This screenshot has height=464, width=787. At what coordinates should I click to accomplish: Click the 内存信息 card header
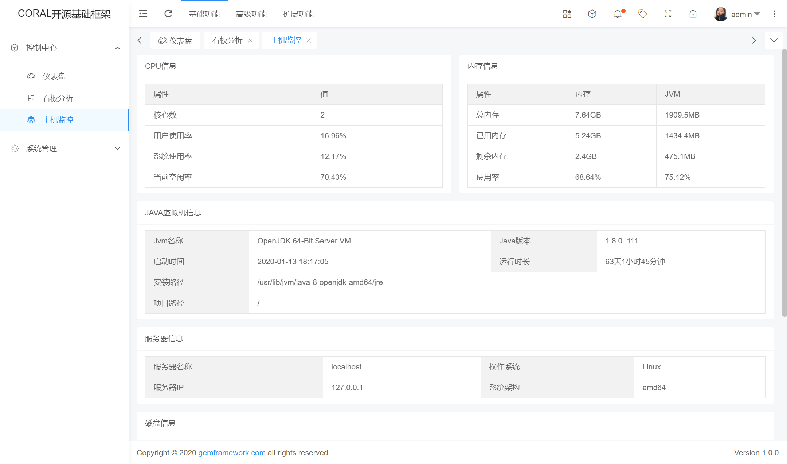616,66
